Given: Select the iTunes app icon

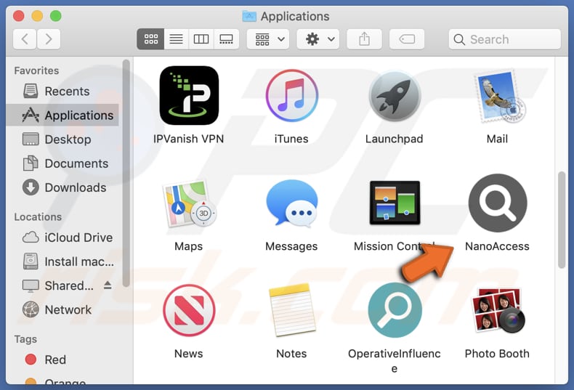Looking at the screenshot, I should click(291, 95).
